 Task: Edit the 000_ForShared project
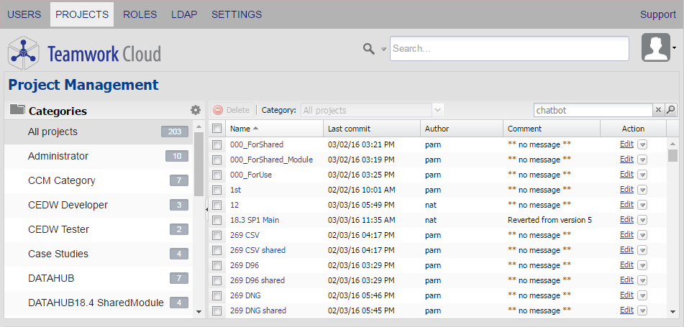point(626,144)
